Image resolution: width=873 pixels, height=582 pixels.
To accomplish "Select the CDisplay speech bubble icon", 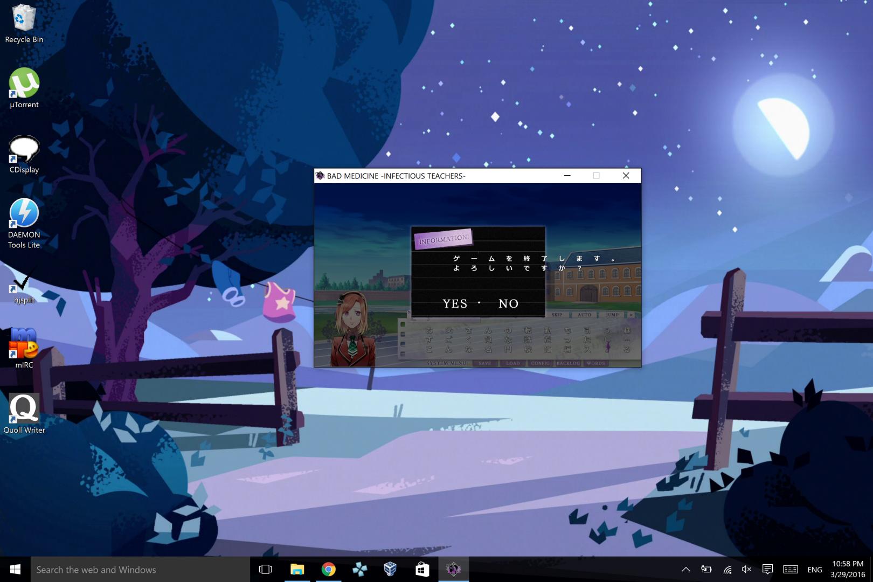I will click(x=24, y=152).
